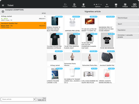Tap the barcode scan icon
This screenshot has height=104, width=139.
(34, 99)
